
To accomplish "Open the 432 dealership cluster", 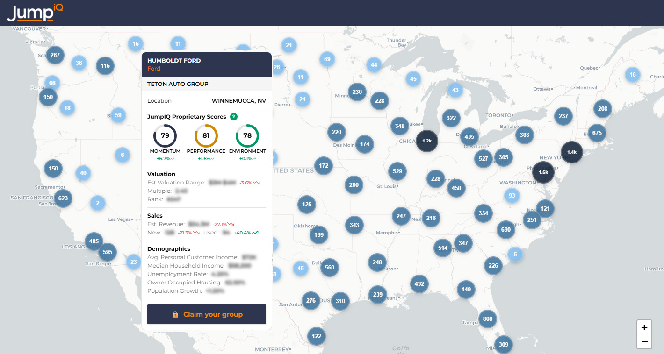I will [419, 284].
